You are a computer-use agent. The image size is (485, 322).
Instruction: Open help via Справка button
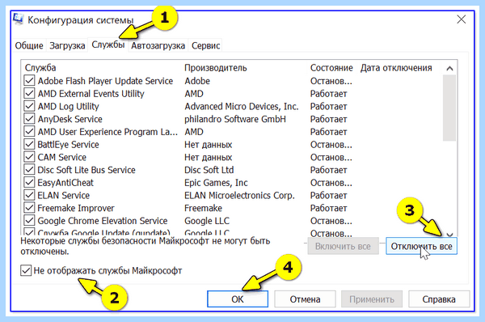pos(439,299)
